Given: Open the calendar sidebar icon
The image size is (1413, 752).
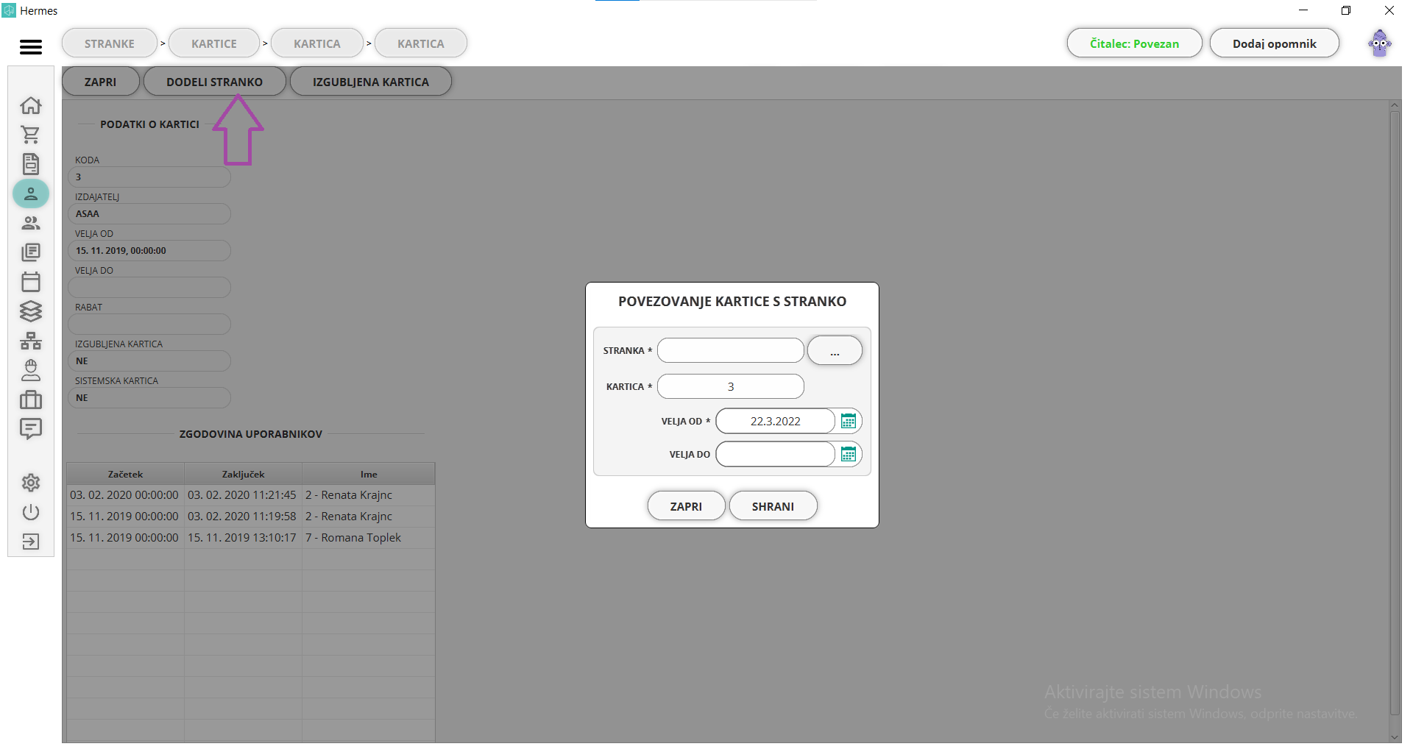Looking at the screenshot, I should [x=31, y=282].
